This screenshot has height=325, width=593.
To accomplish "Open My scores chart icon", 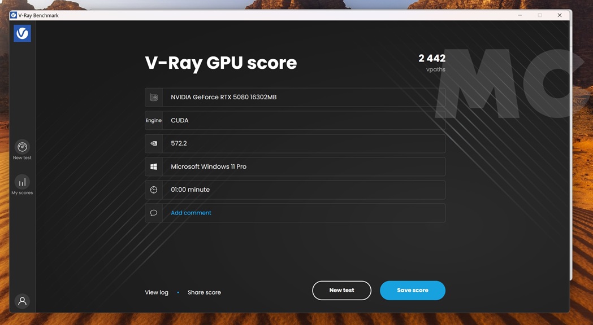I will click(22, 182).
